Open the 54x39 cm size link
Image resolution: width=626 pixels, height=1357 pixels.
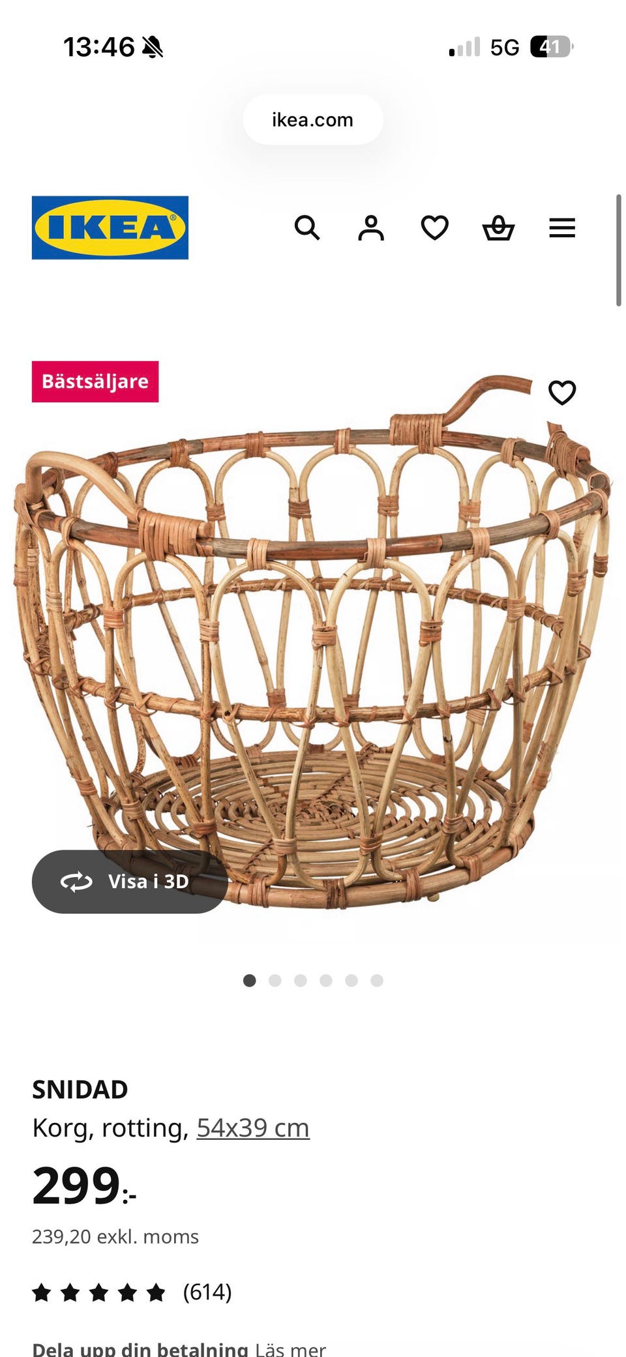(x=253, y=1128)
